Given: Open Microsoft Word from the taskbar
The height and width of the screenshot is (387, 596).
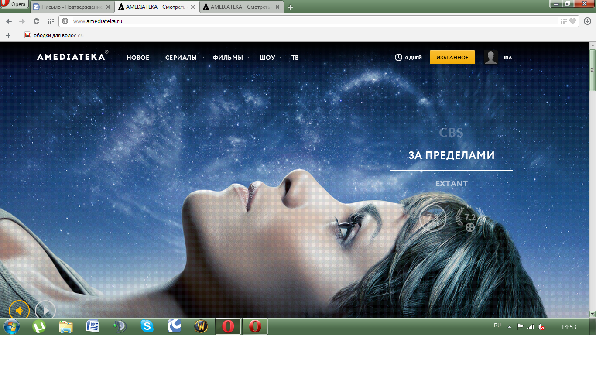Looking at the screenshot, I should click(x=93, y=326).
